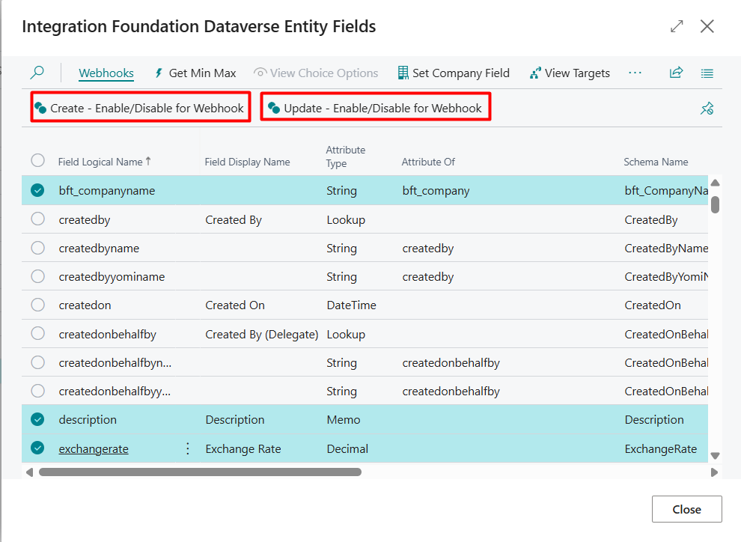Select the createdby row checkbox

point(37,219)
